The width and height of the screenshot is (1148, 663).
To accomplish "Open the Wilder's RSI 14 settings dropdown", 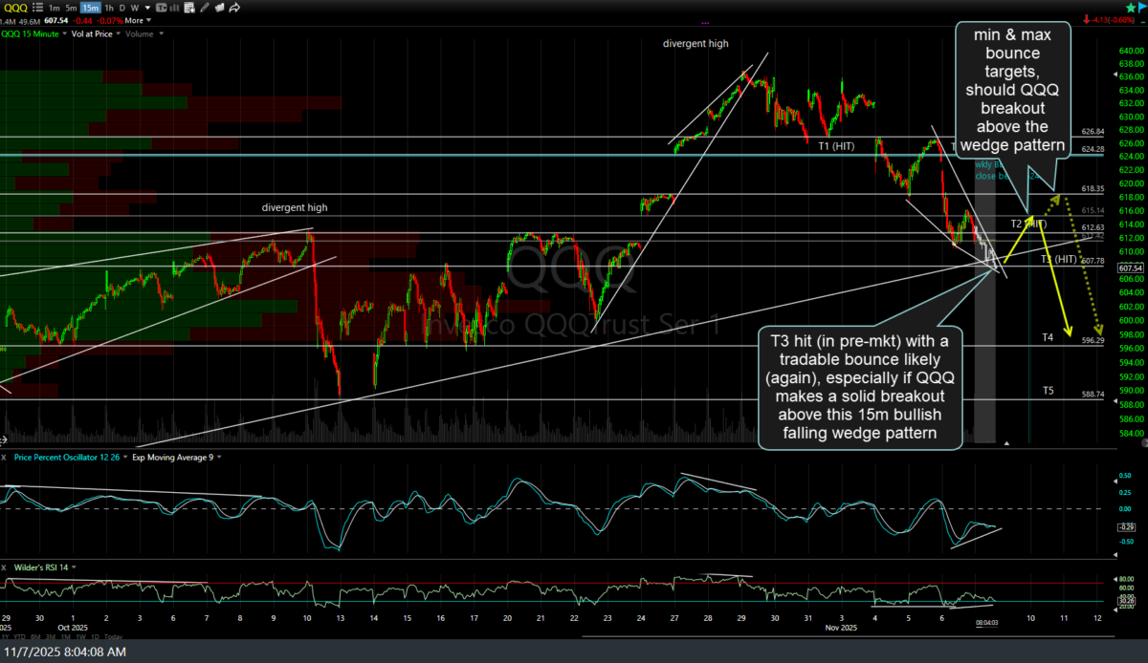I will (x=74, y=567).
